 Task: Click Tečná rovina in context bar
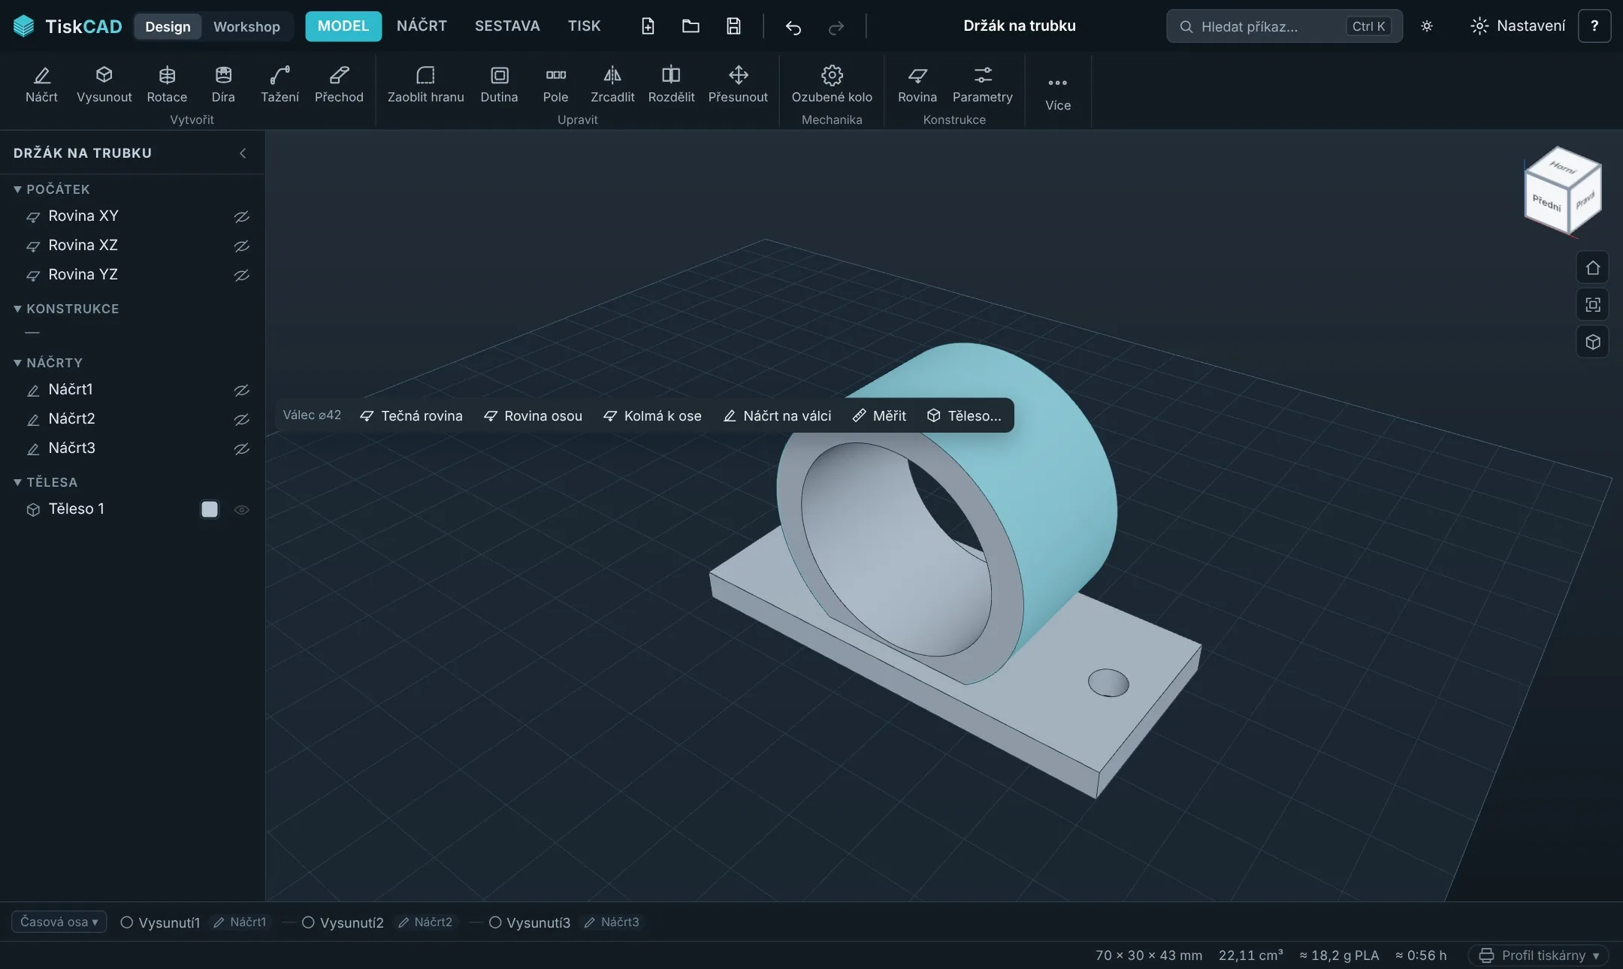tap(411, 415)
